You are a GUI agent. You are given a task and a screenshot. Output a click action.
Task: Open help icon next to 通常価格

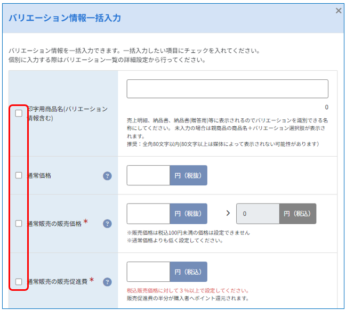click(x=107, y=176)
